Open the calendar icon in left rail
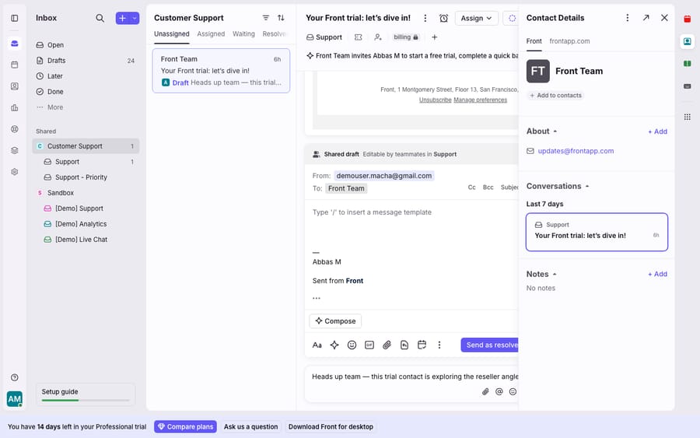This screenshot has width=700, height=438. coord(15,65)
